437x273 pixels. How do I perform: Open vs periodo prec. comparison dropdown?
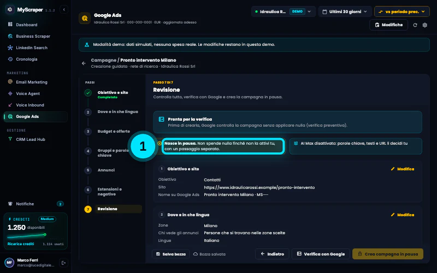[x=401, y=11]
